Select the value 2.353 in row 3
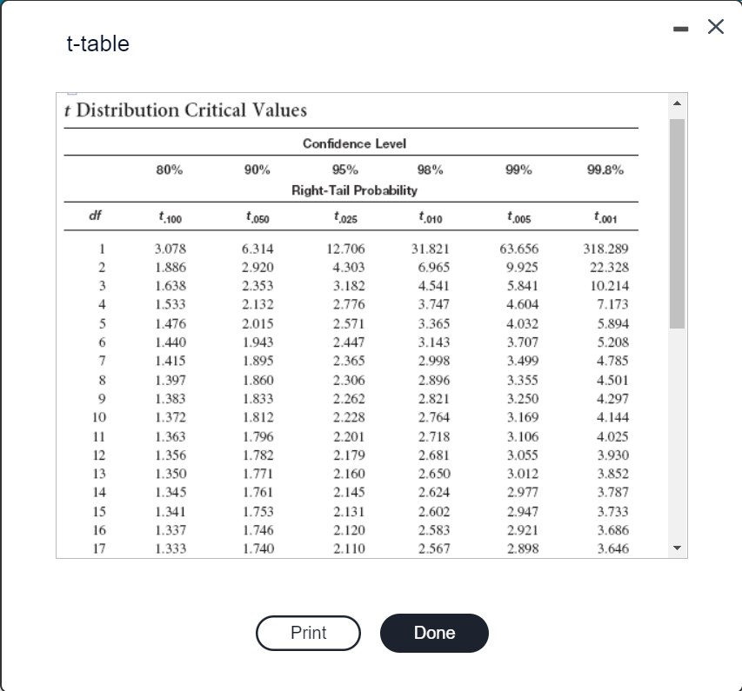This screenshot has width=742, height=691. (257, 286)
